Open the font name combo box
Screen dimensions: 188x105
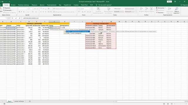[x=23, y=9]
